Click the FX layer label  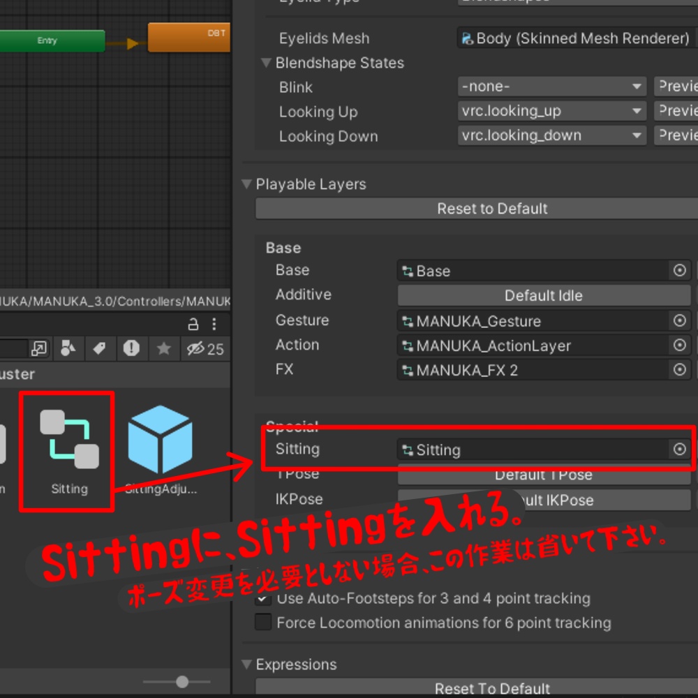click(285, 369)
